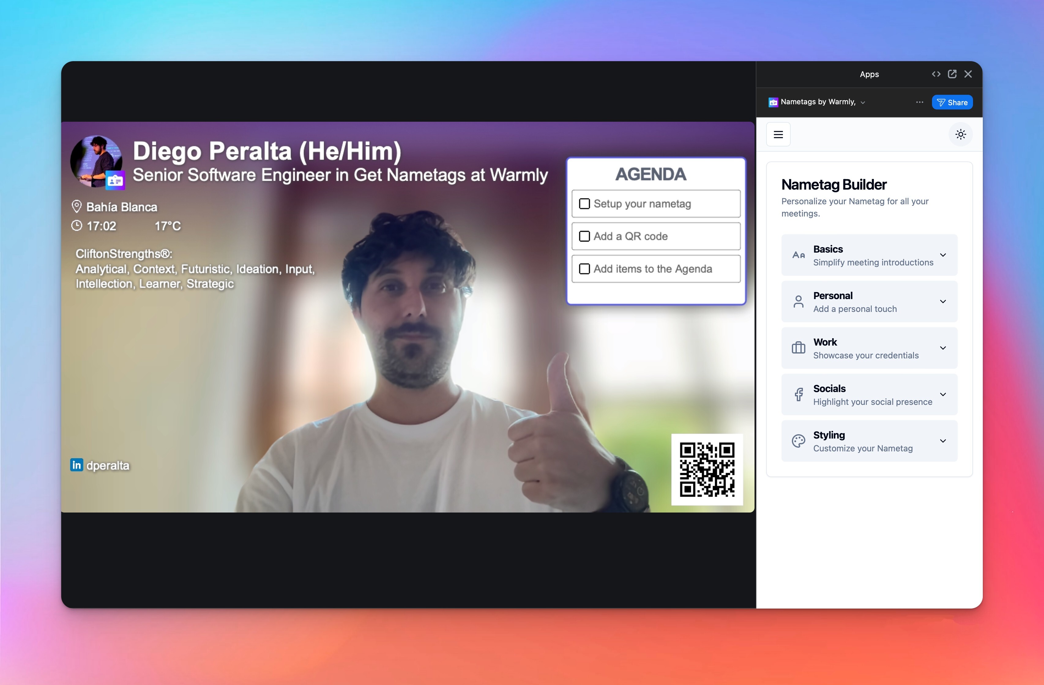Click 'Intellection, Learner, Strategic' strengths line

pyautogui.click(x=155, y=284)
